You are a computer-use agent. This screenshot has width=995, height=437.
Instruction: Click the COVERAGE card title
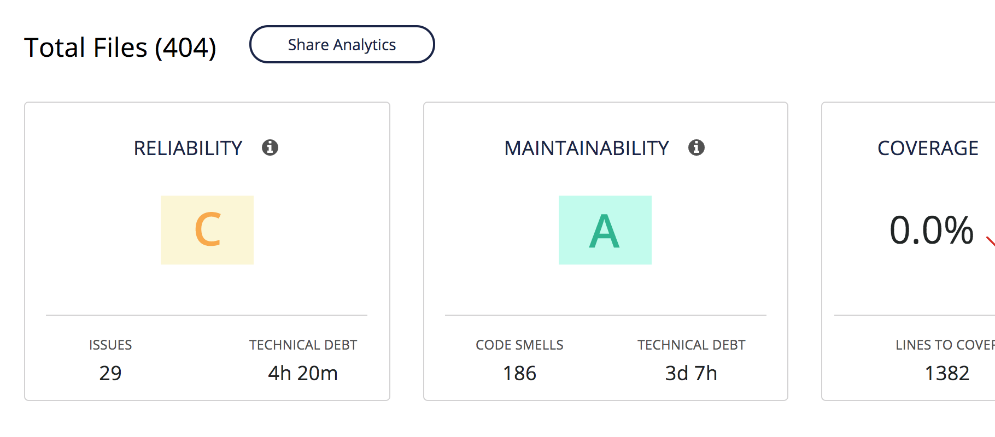tap(928, 148)
